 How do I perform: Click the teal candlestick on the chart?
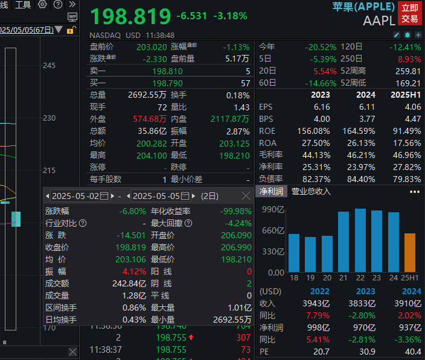coord(16,219)
